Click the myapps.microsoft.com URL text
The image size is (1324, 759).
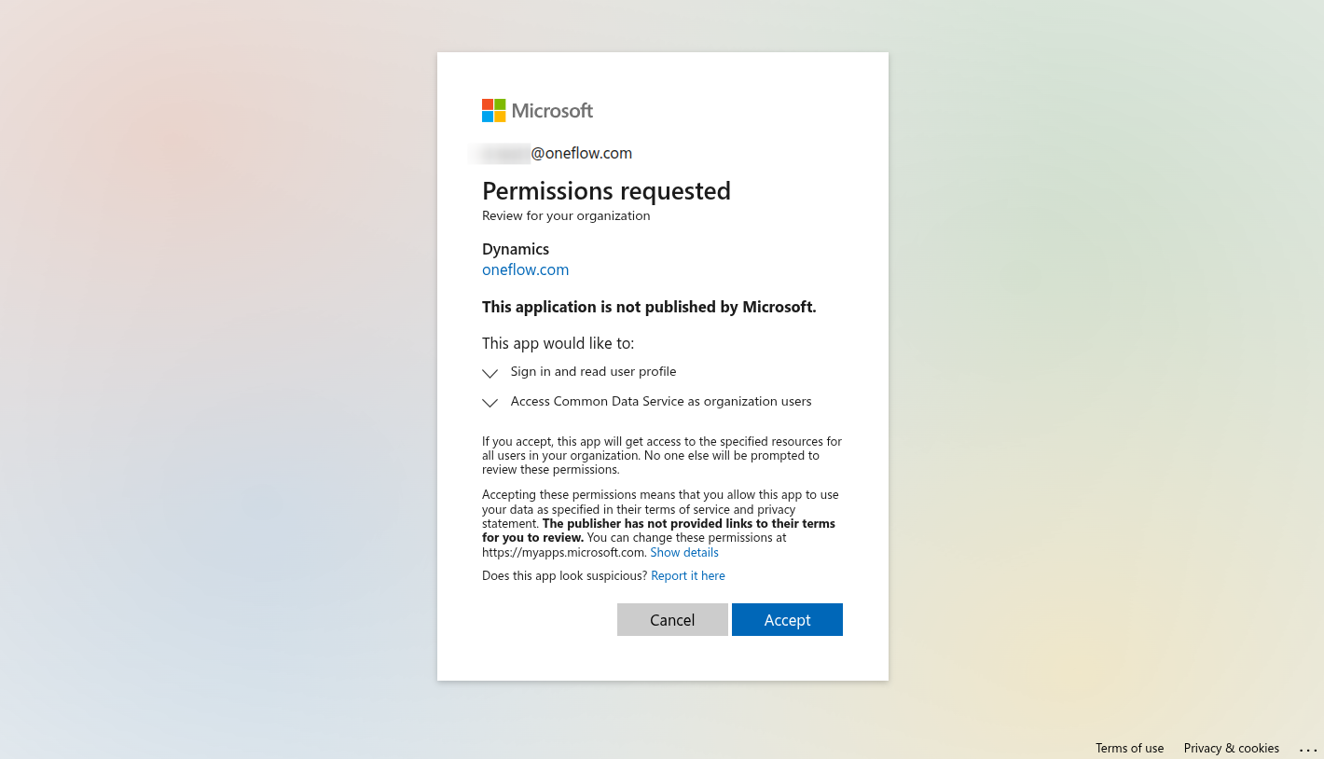(x=564, y=552)
